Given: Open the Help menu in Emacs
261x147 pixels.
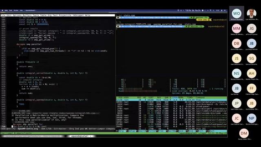Looking at the screenshot, I should tap(88, 15).
